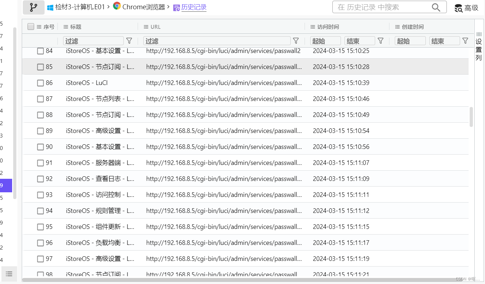Click 访问时间 起始 date field
This screenshot has height=284, width=485.
click(326, 41)
